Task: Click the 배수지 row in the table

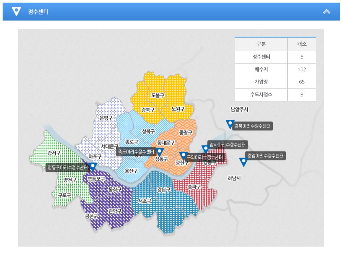Action: coord(275,69)
